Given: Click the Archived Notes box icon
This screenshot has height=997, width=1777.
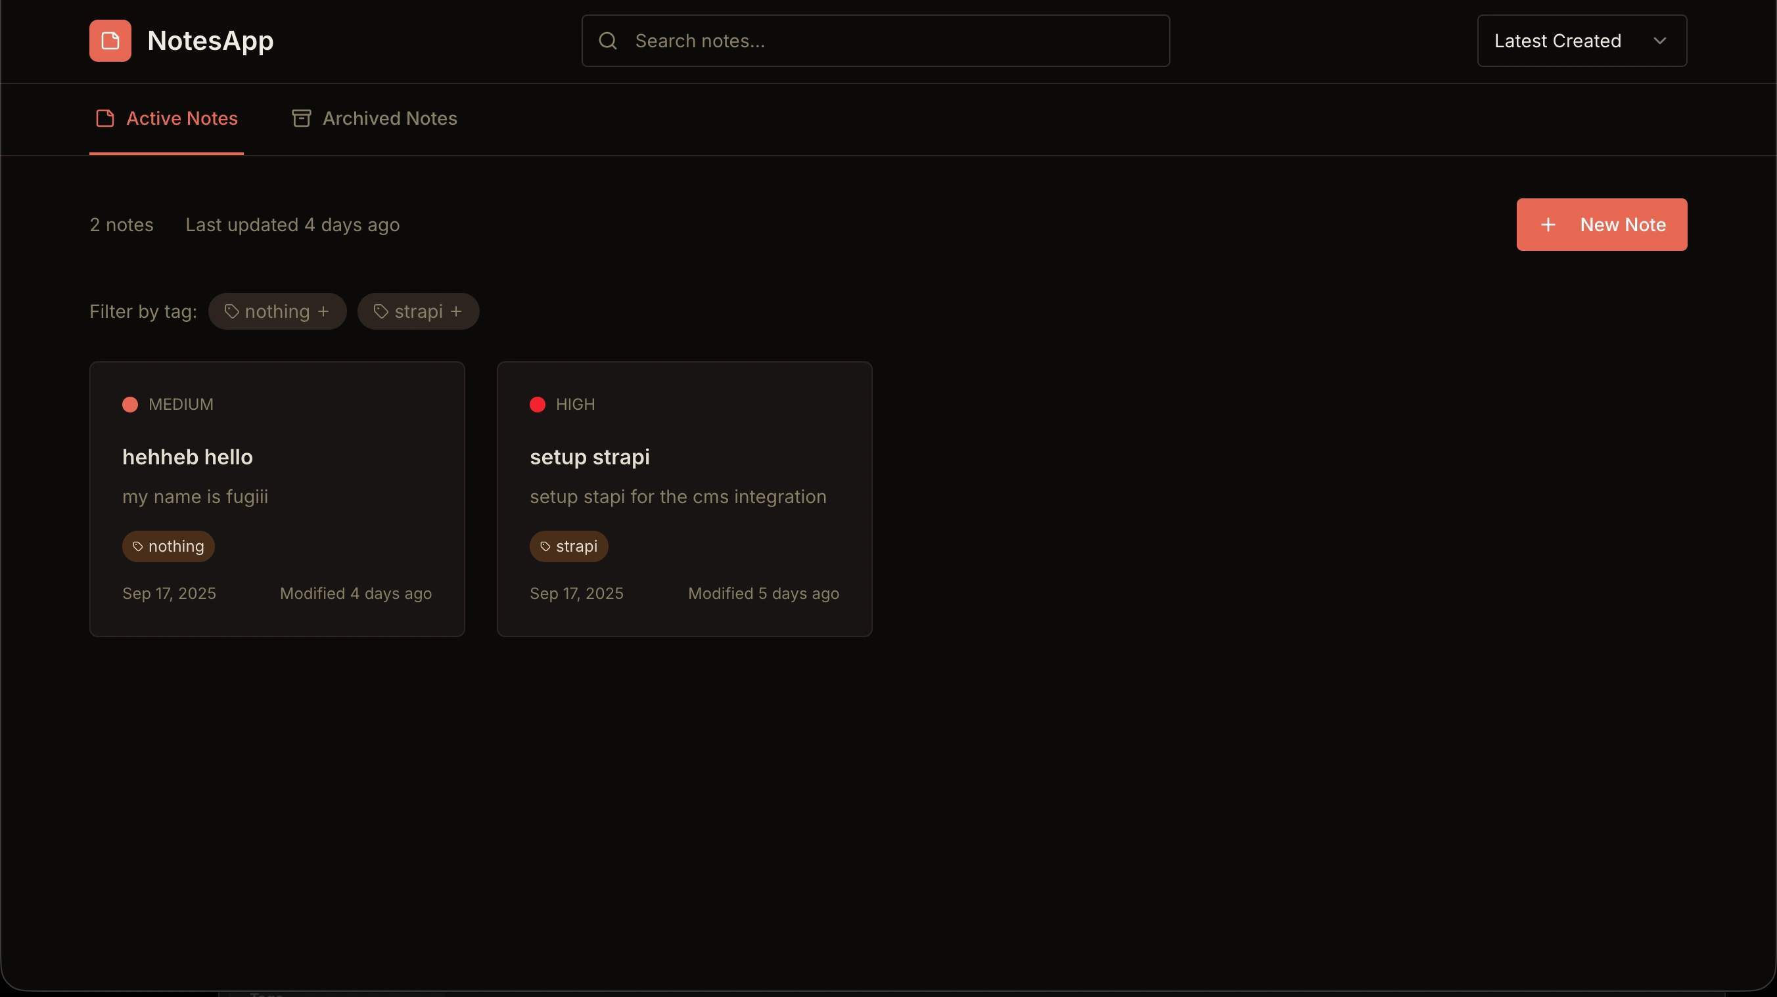Looking at the screenshot, I should 302,119.
